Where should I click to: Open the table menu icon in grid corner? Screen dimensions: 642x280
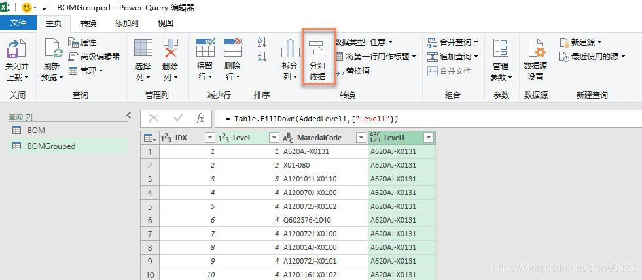[x=150, y=138]
